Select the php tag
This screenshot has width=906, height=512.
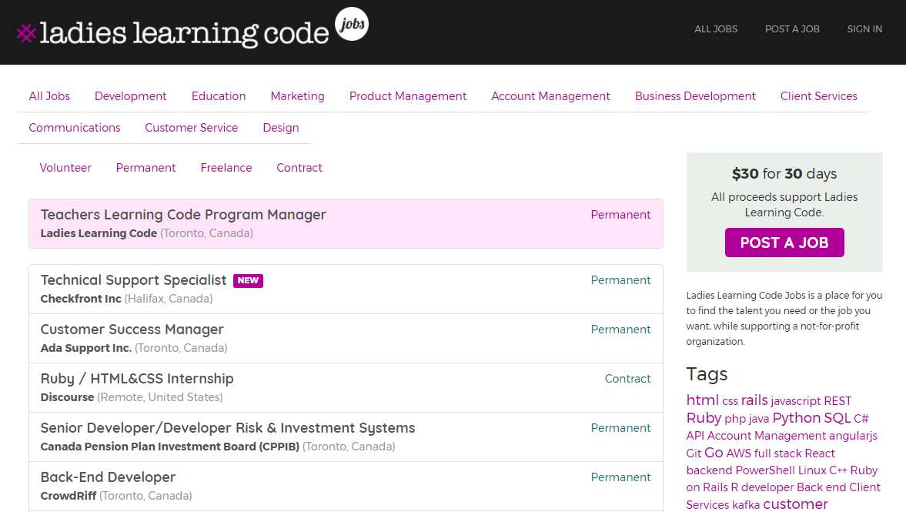click(x=735, y=419)
